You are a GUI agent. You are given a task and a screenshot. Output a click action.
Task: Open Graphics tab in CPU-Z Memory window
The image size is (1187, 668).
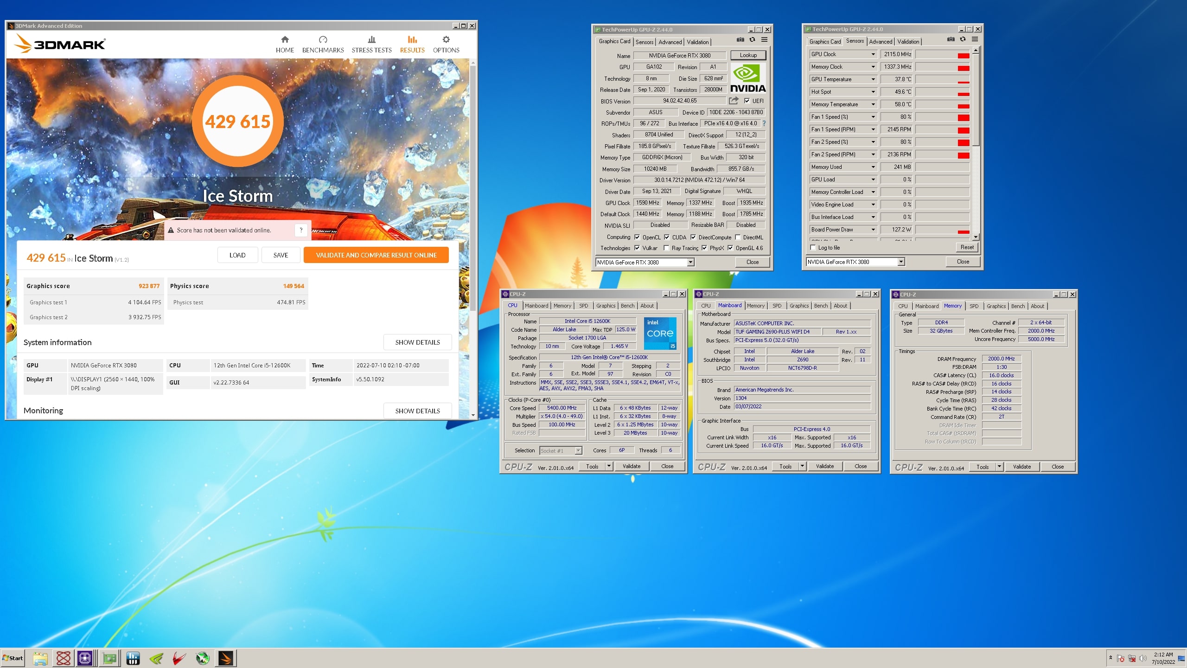(996, 306)
